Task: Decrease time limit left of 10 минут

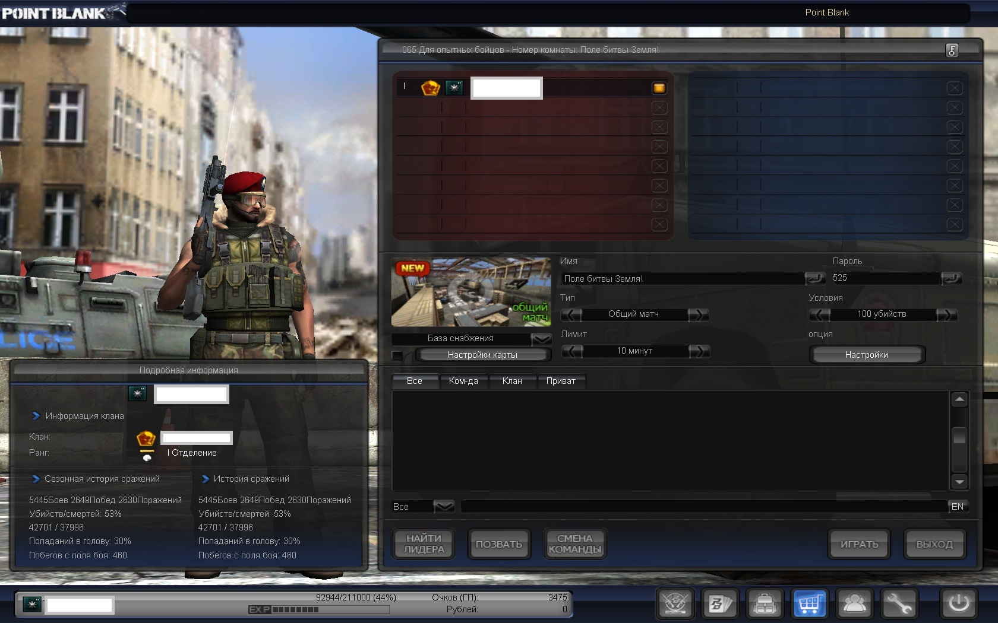Action: click(572, 351)
